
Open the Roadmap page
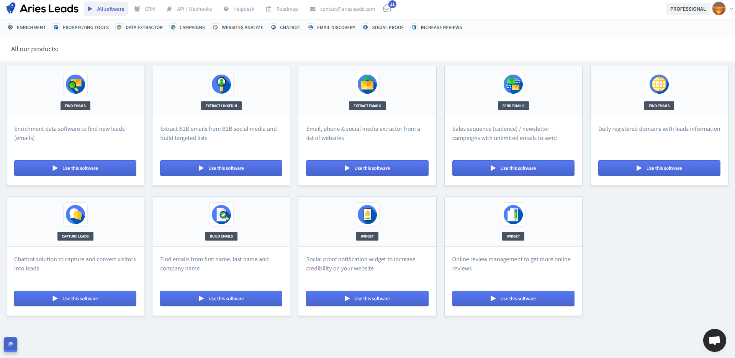[282, 8]
